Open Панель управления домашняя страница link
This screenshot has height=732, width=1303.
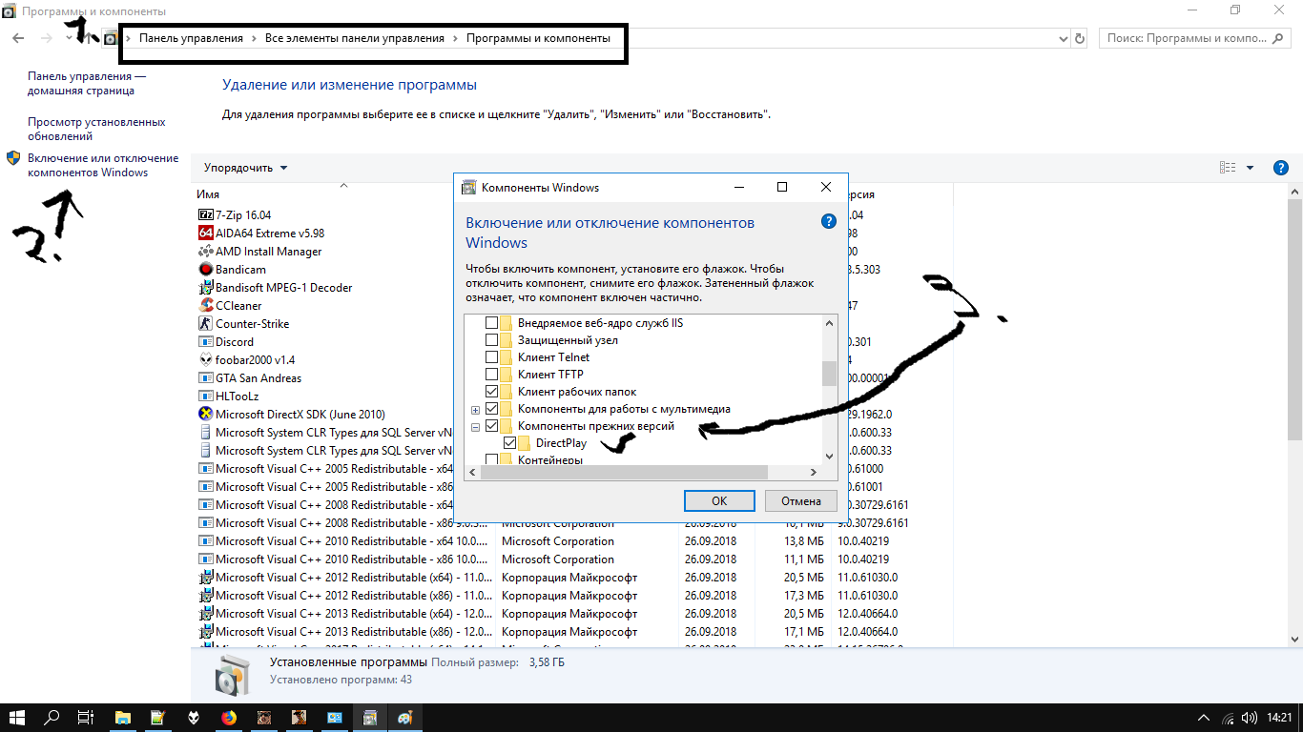[x=87, y=84]
